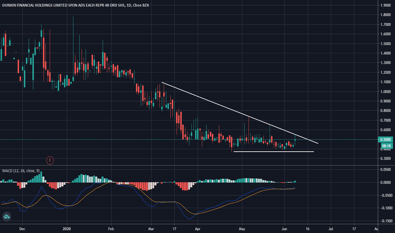
Task: Click the 0.3000 price axis label
Action: click(386, 158)
